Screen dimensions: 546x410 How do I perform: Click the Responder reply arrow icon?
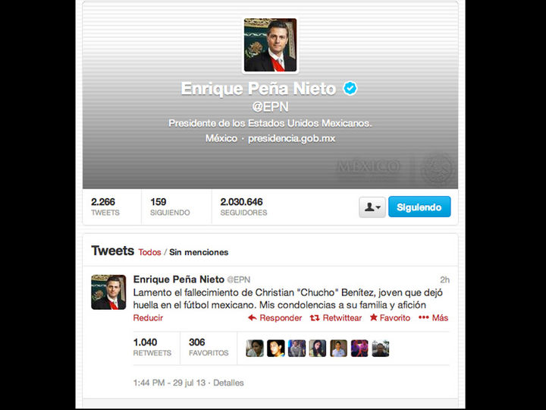click(253, 317)
